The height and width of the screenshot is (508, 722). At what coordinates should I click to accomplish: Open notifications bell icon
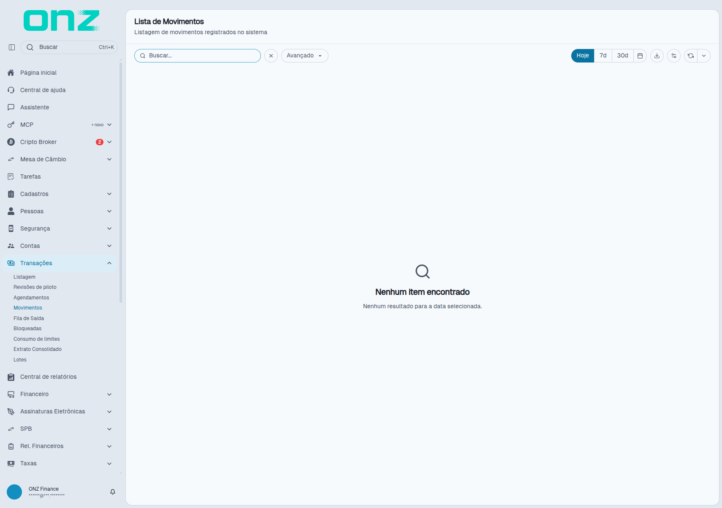point(113,492)
